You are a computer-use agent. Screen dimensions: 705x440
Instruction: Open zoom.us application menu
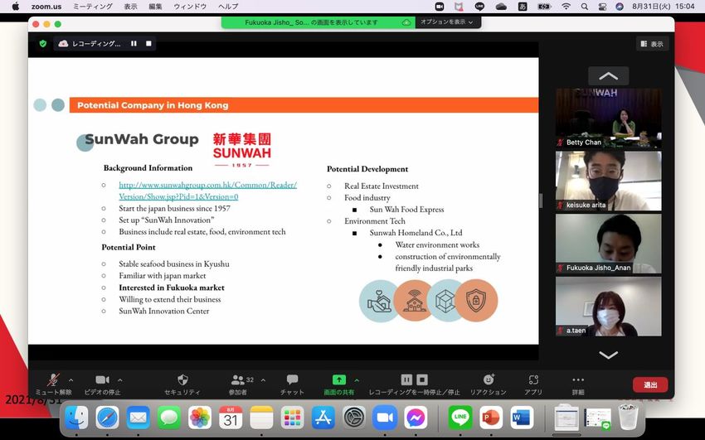[46, 7]
